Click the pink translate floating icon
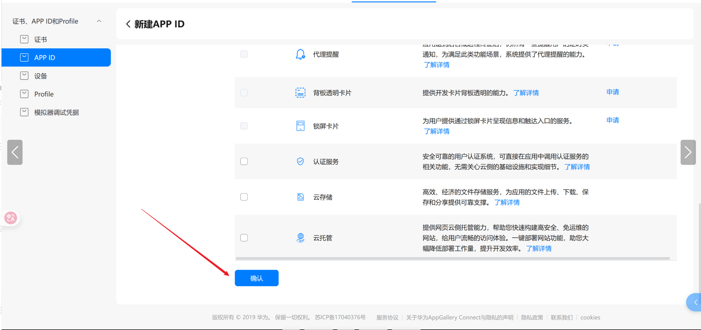 click(x=11, y=218)
